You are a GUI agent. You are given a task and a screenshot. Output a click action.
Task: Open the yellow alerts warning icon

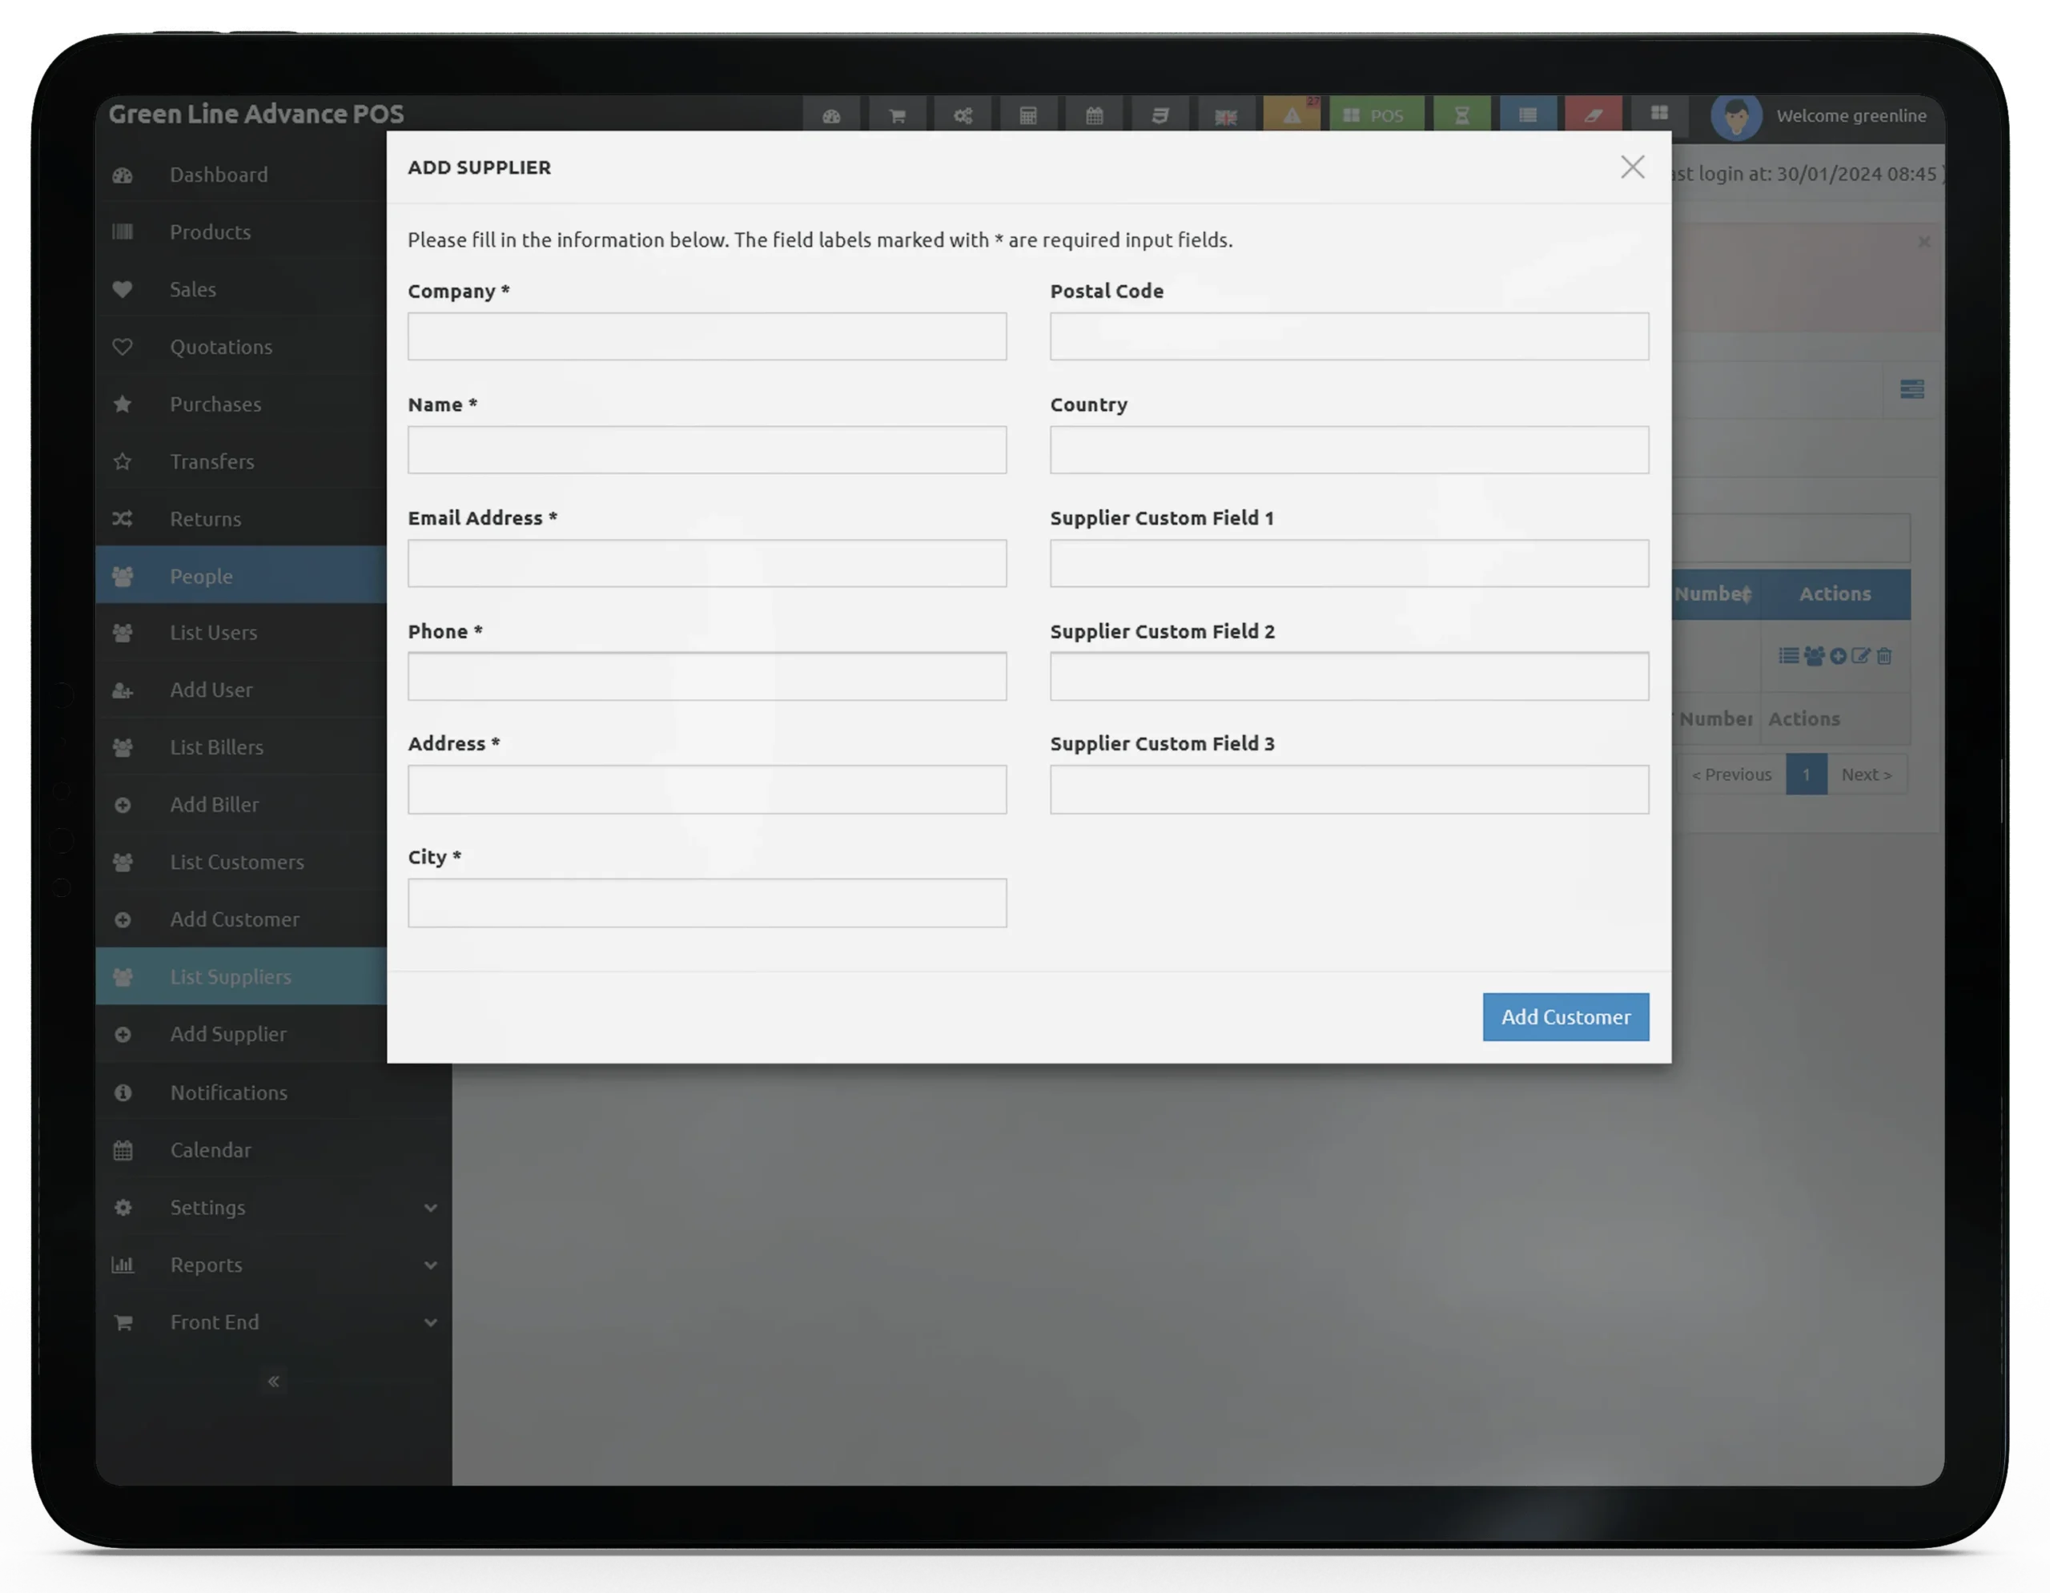point(1292,115)
